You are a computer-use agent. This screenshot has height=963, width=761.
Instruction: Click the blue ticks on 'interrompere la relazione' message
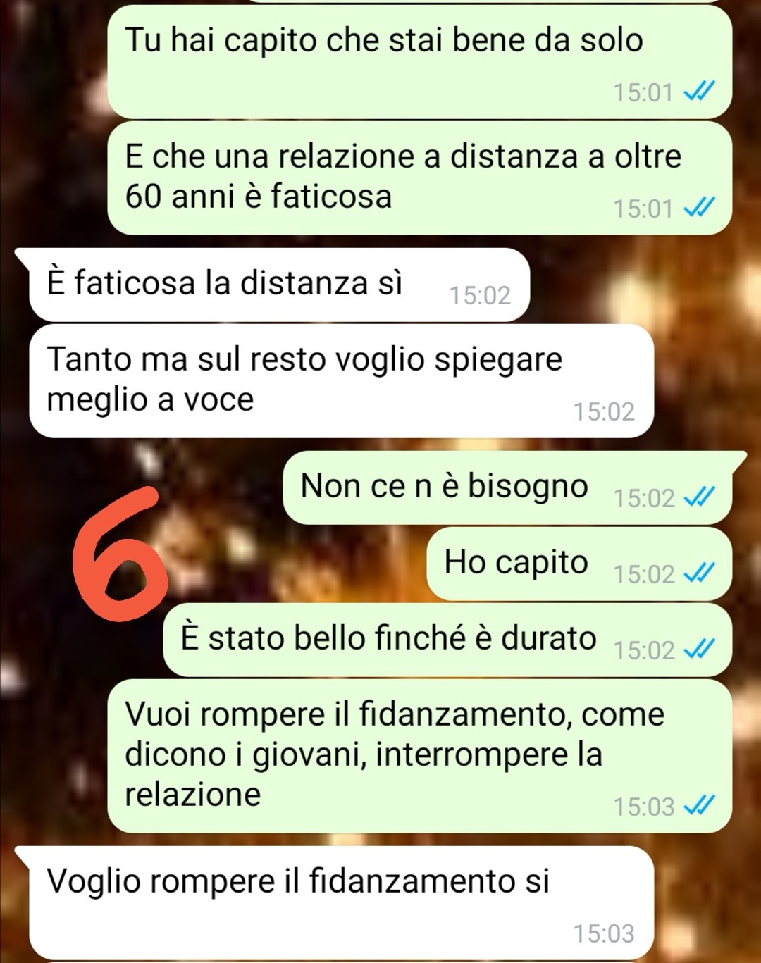point(700,805)
